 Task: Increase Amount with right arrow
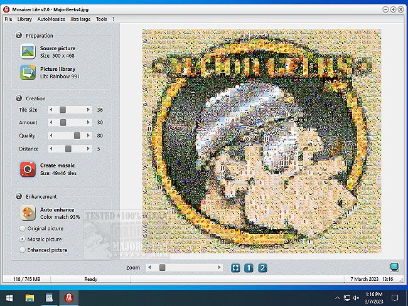(x=89, y=122)
